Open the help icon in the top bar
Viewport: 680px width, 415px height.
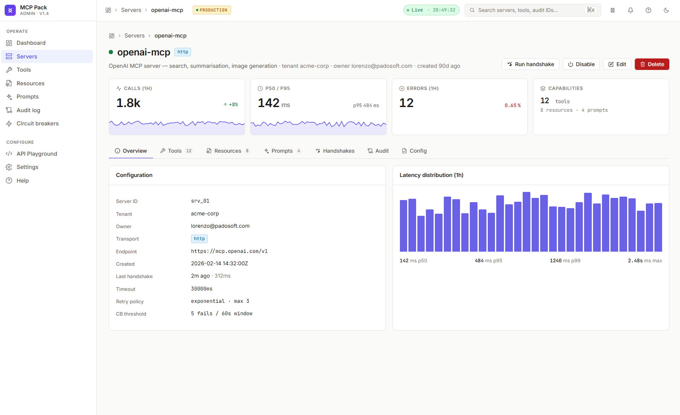(648, 10)
